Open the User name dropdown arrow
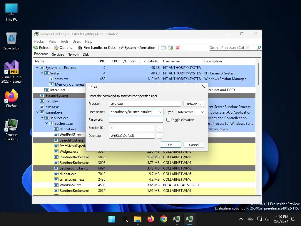 160,112
